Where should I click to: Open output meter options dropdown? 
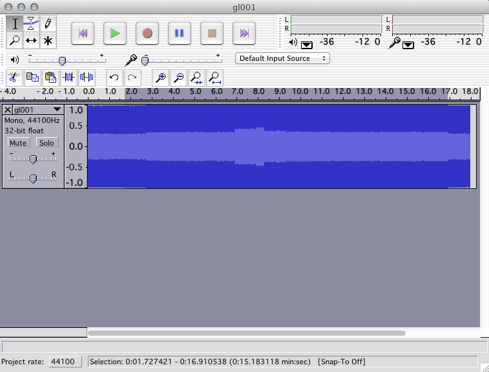point(307,45)
